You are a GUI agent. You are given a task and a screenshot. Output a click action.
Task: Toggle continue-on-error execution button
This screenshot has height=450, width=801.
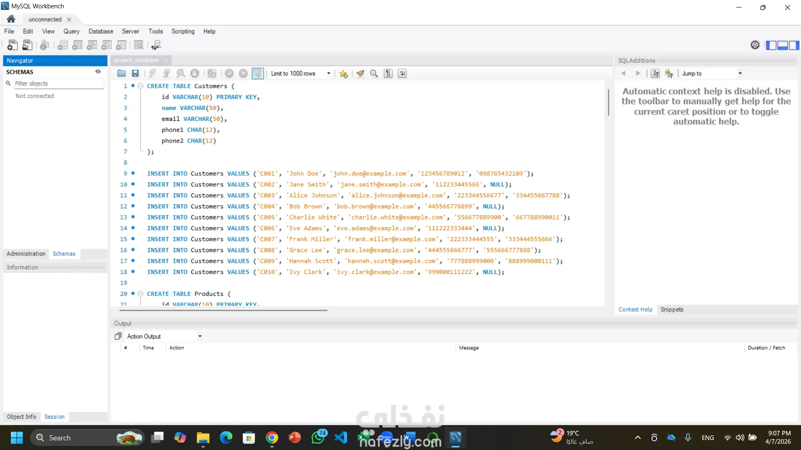(212, 73)
